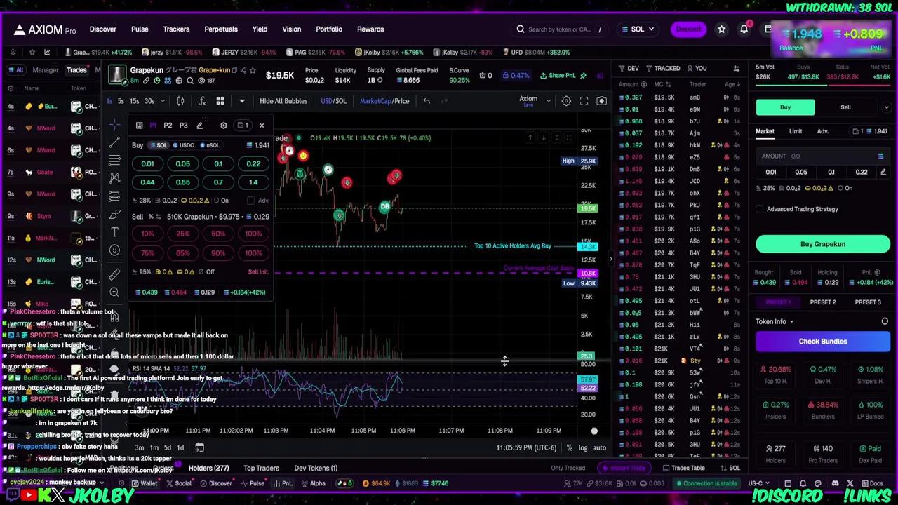The height and width of the screenshot is (505, 898).
Task: Click the Fibonacci retracement lines tool
Action: tap(114, 161)
